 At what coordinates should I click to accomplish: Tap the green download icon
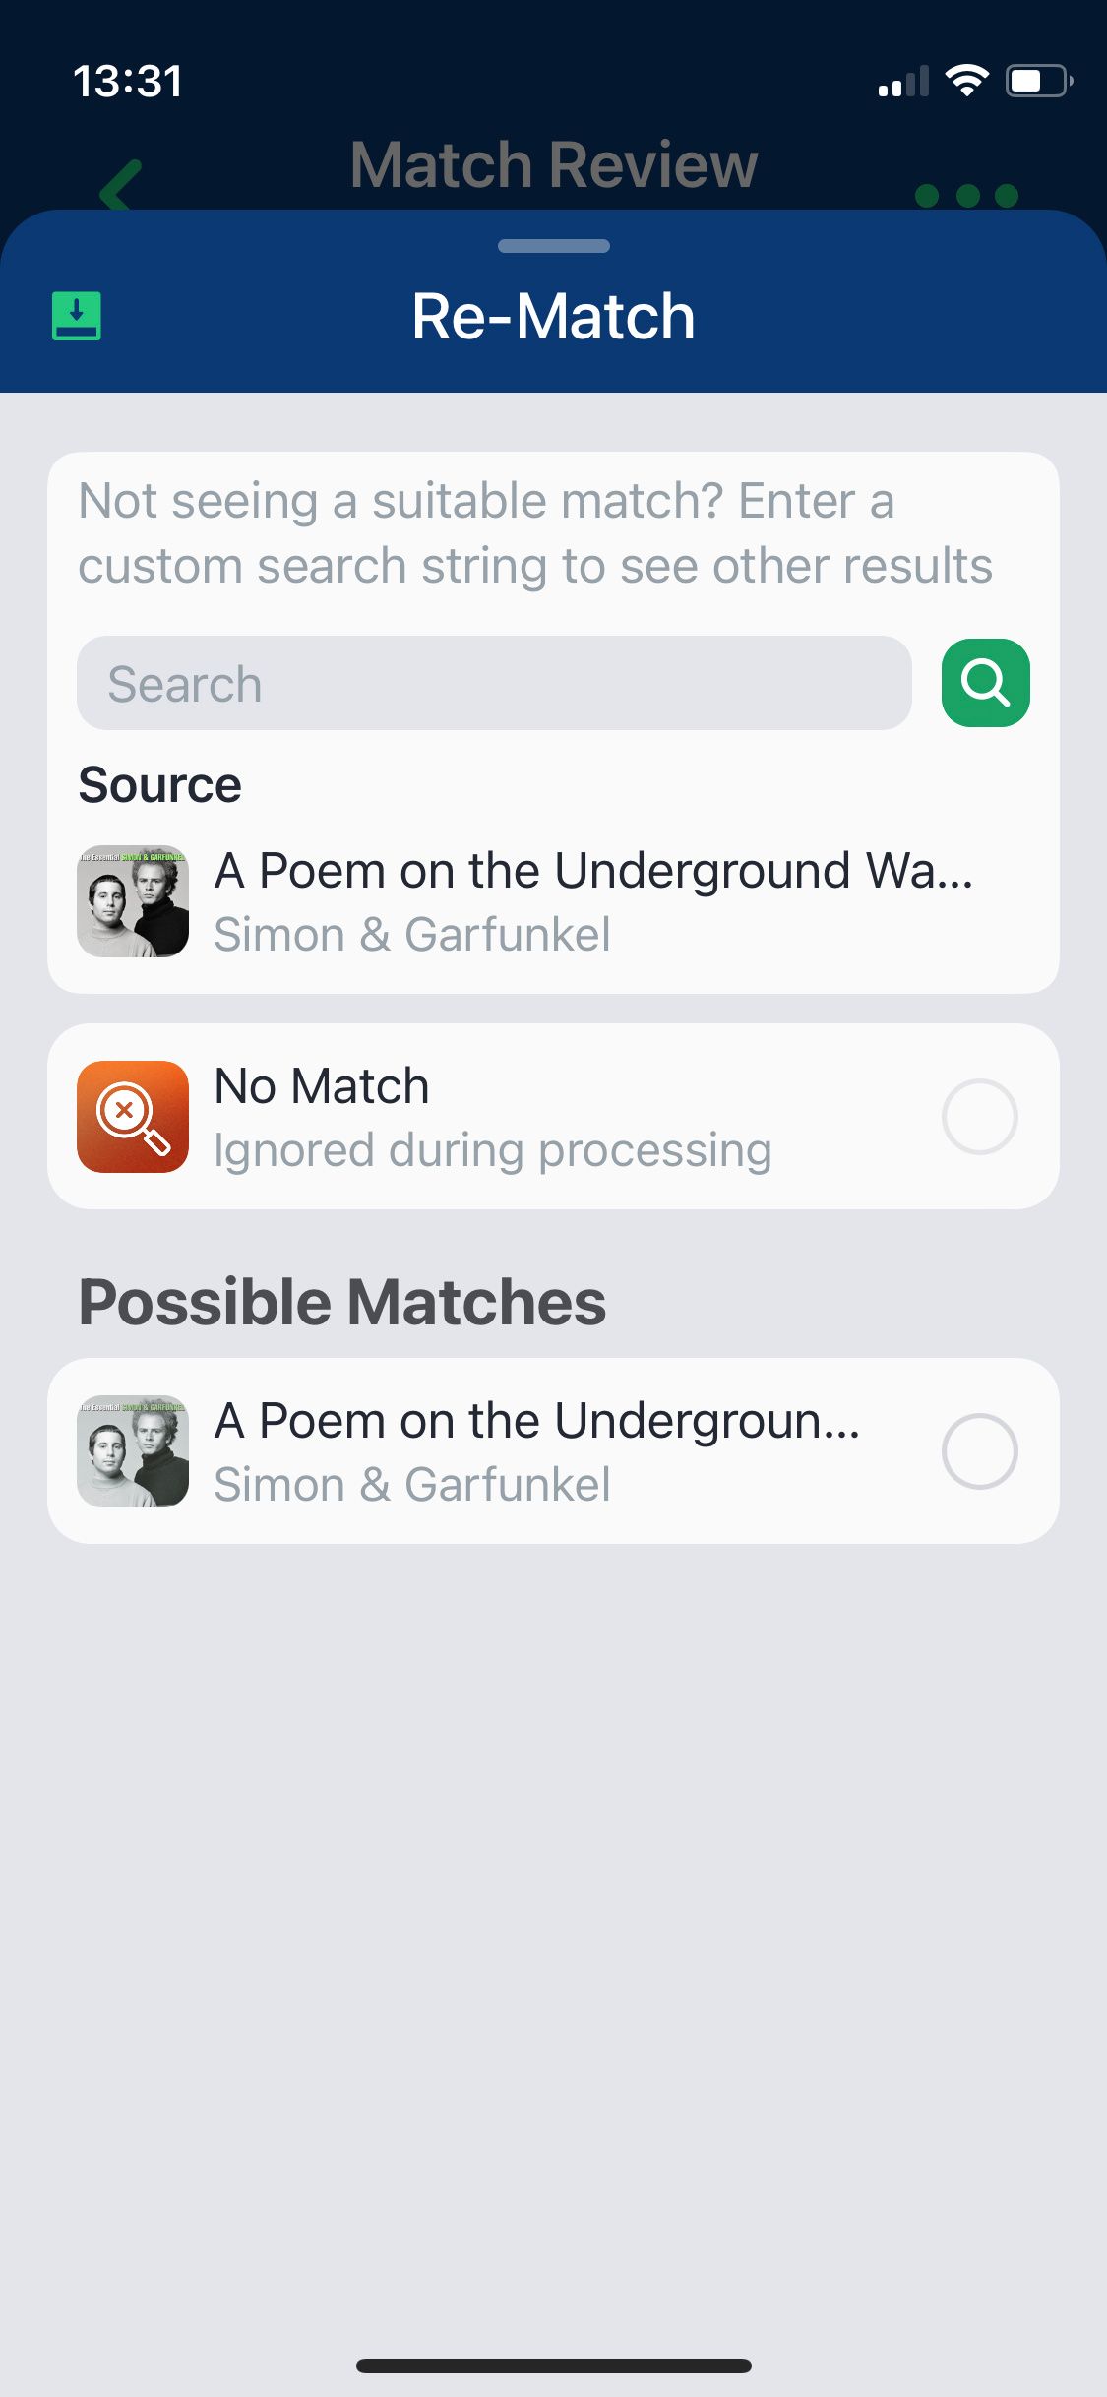(x=76, y=316)
